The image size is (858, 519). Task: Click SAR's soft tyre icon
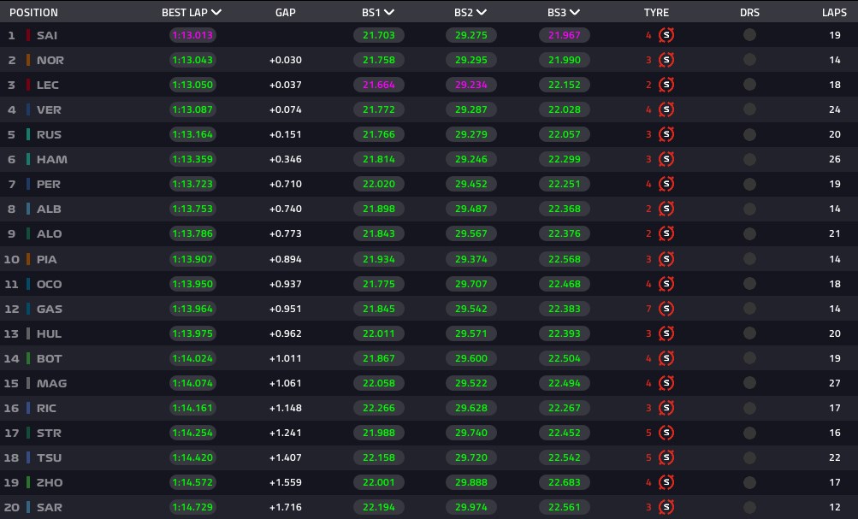pos(666,507)
